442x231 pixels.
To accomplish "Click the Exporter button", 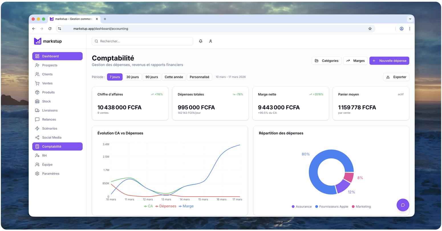I will (396, 77).
